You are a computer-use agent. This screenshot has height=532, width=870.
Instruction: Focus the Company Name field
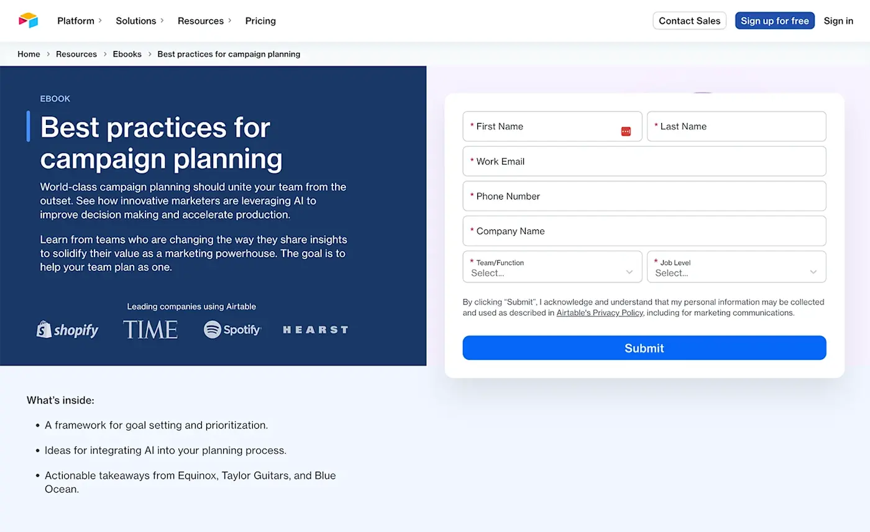click(644, 231)
